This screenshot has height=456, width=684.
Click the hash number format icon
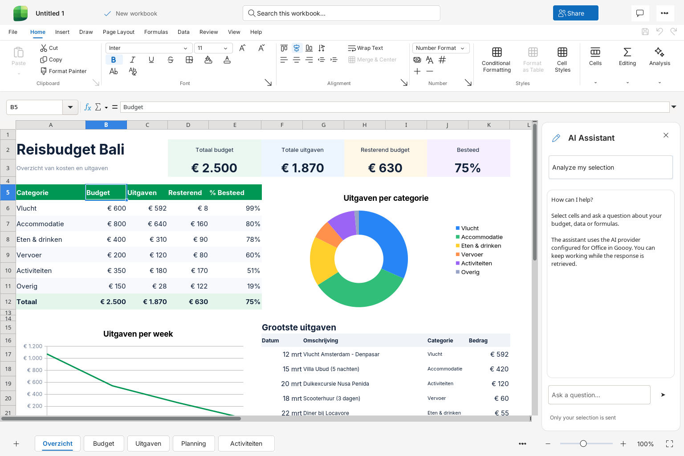(442, 60)
